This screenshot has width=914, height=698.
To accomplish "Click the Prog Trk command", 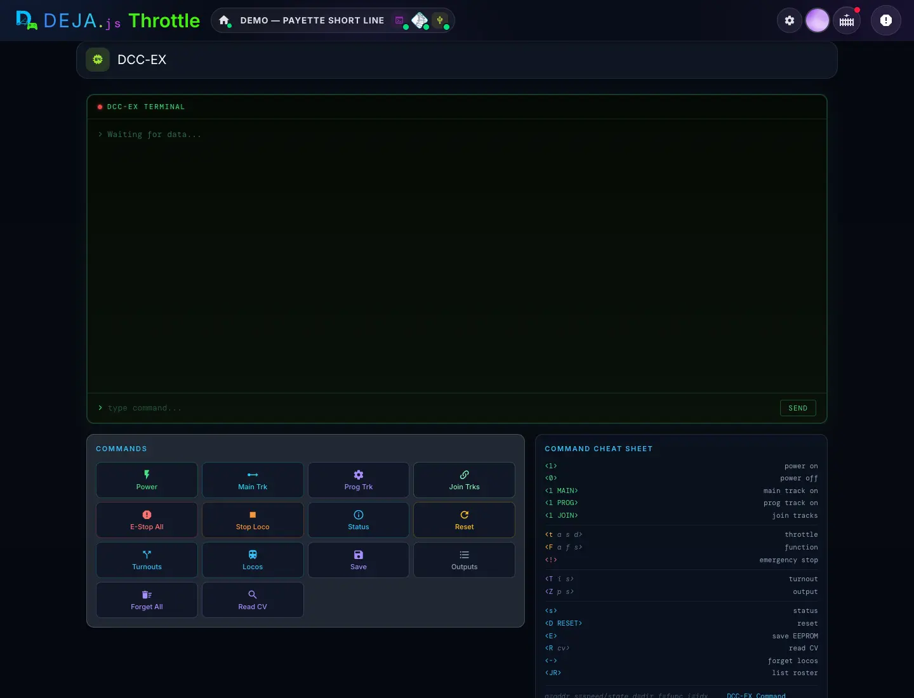I will point(359,480).
